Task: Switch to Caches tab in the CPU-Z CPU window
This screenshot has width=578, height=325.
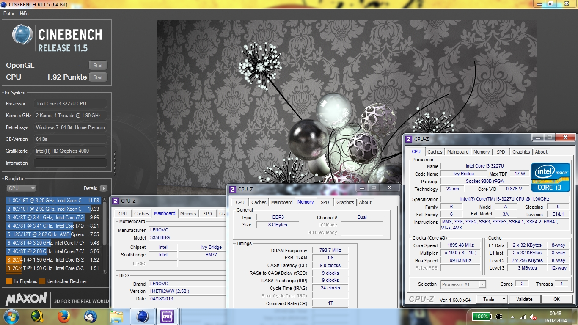Action: pos(435,152)
